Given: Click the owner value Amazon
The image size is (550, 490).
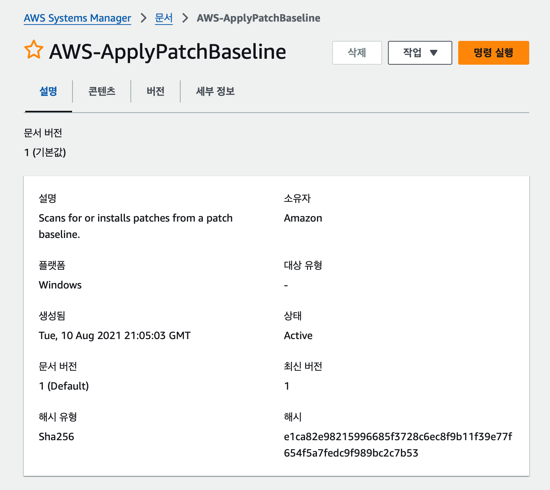Looking at the screenshot, I should [303, 218].
